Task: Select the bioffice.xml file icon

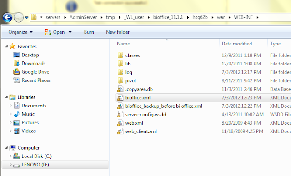Action: click(x=120, y=97)
